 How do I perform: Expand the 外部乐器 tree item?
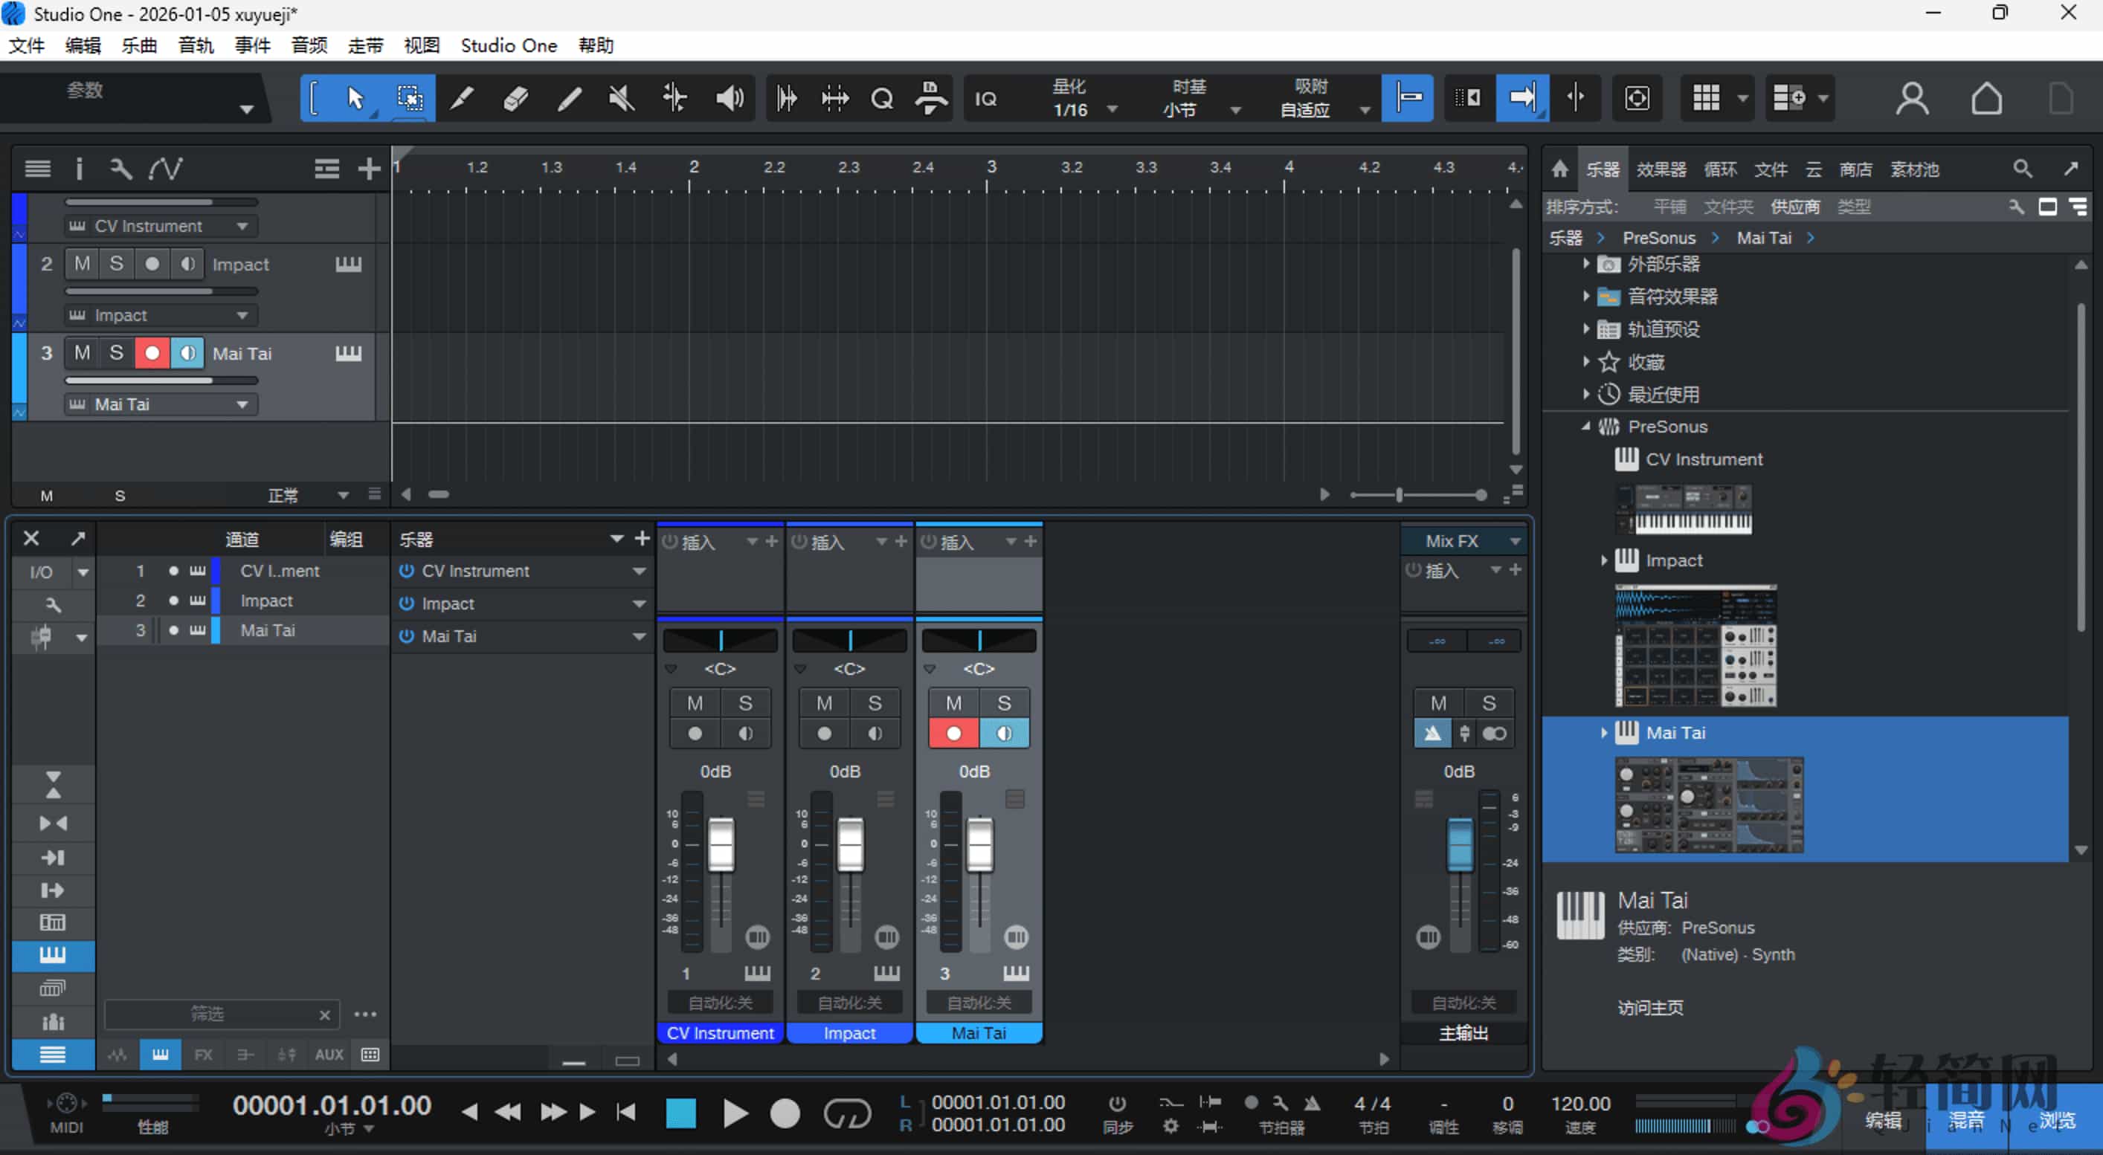(1586, 263)
